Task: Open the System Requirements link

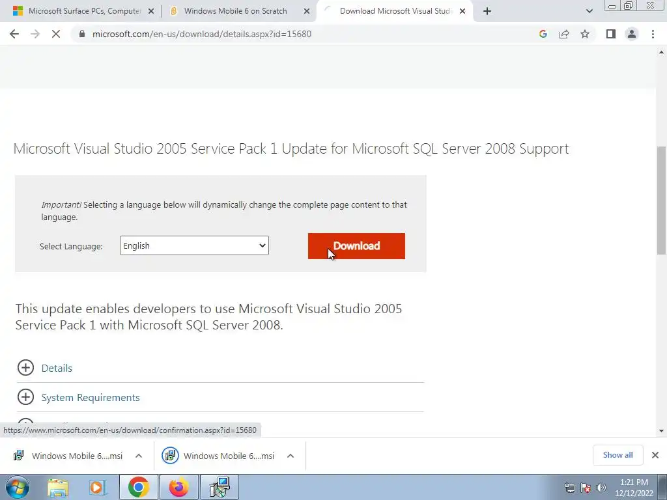Action: (x=91, y=398)
